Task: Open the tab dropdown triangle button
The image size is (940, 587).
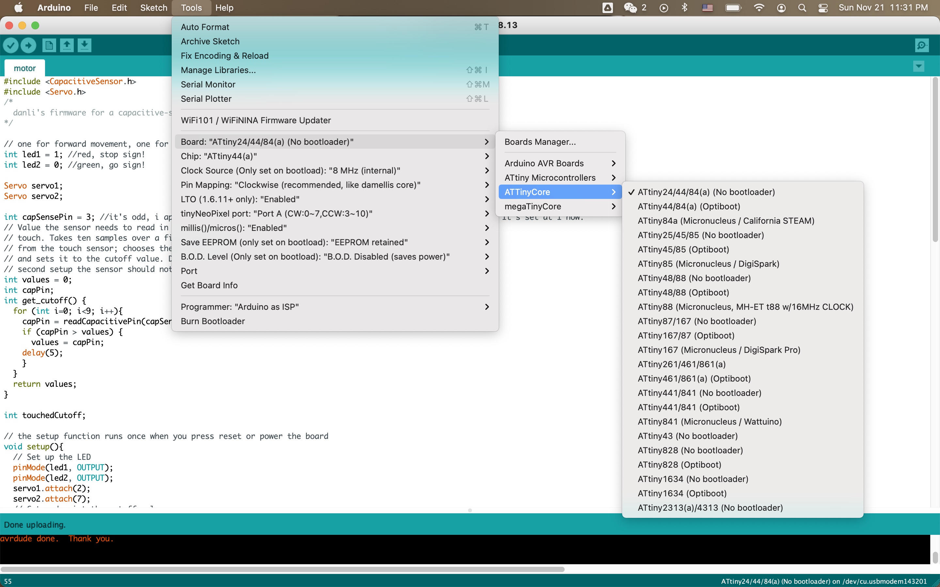Action: click(919, 67)
